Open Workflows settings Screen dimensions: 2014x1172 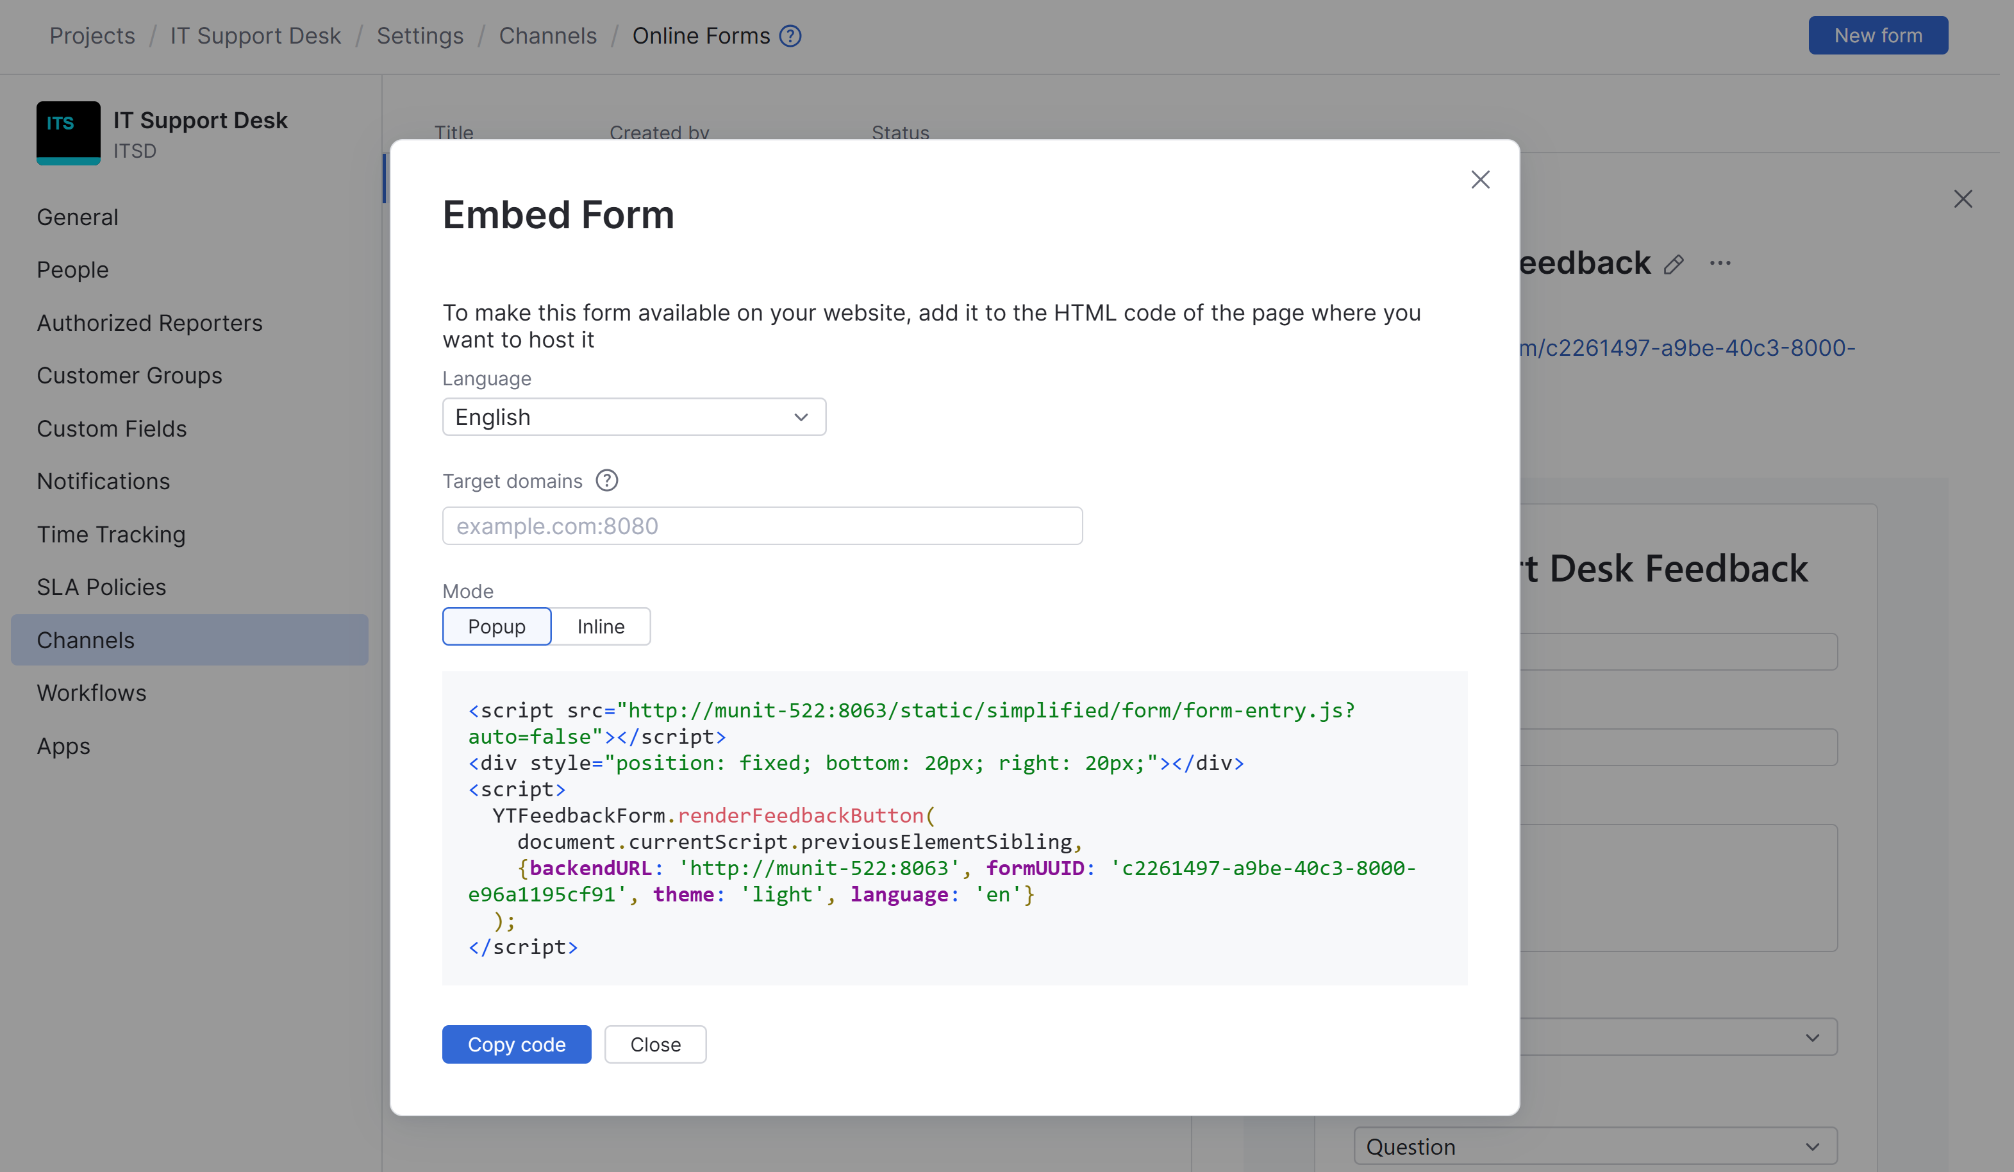pyautogui.click(x=92, y=692)
